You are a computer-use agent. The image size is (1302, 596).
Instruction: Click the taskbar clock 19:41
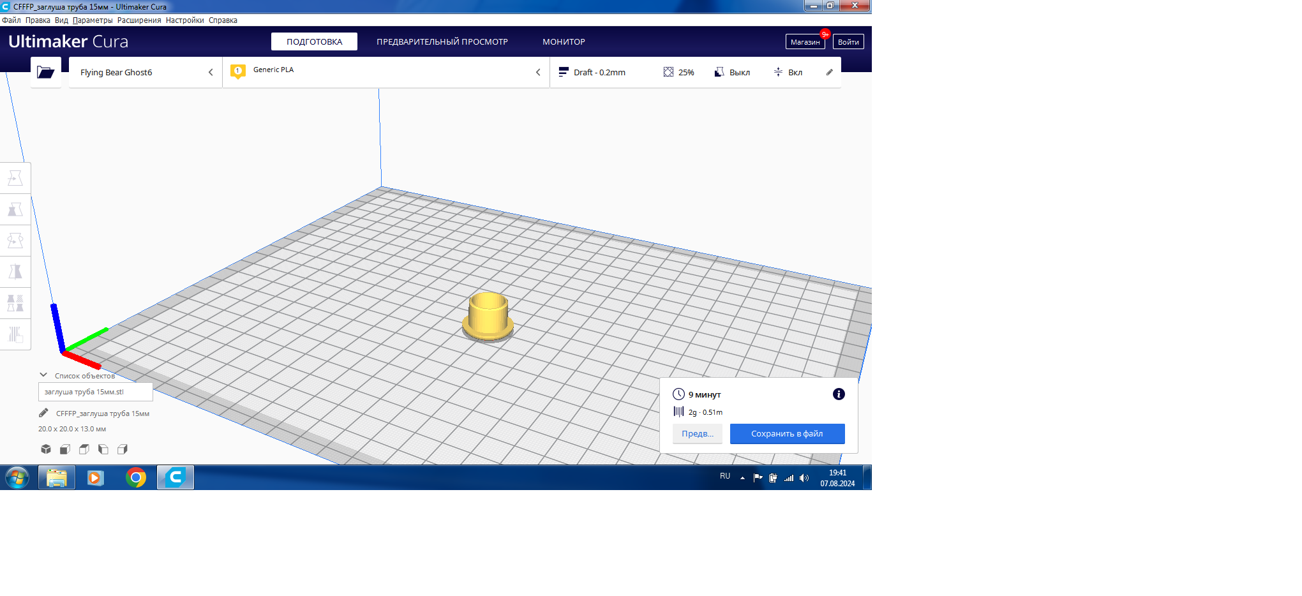click(x=837, y=473)
